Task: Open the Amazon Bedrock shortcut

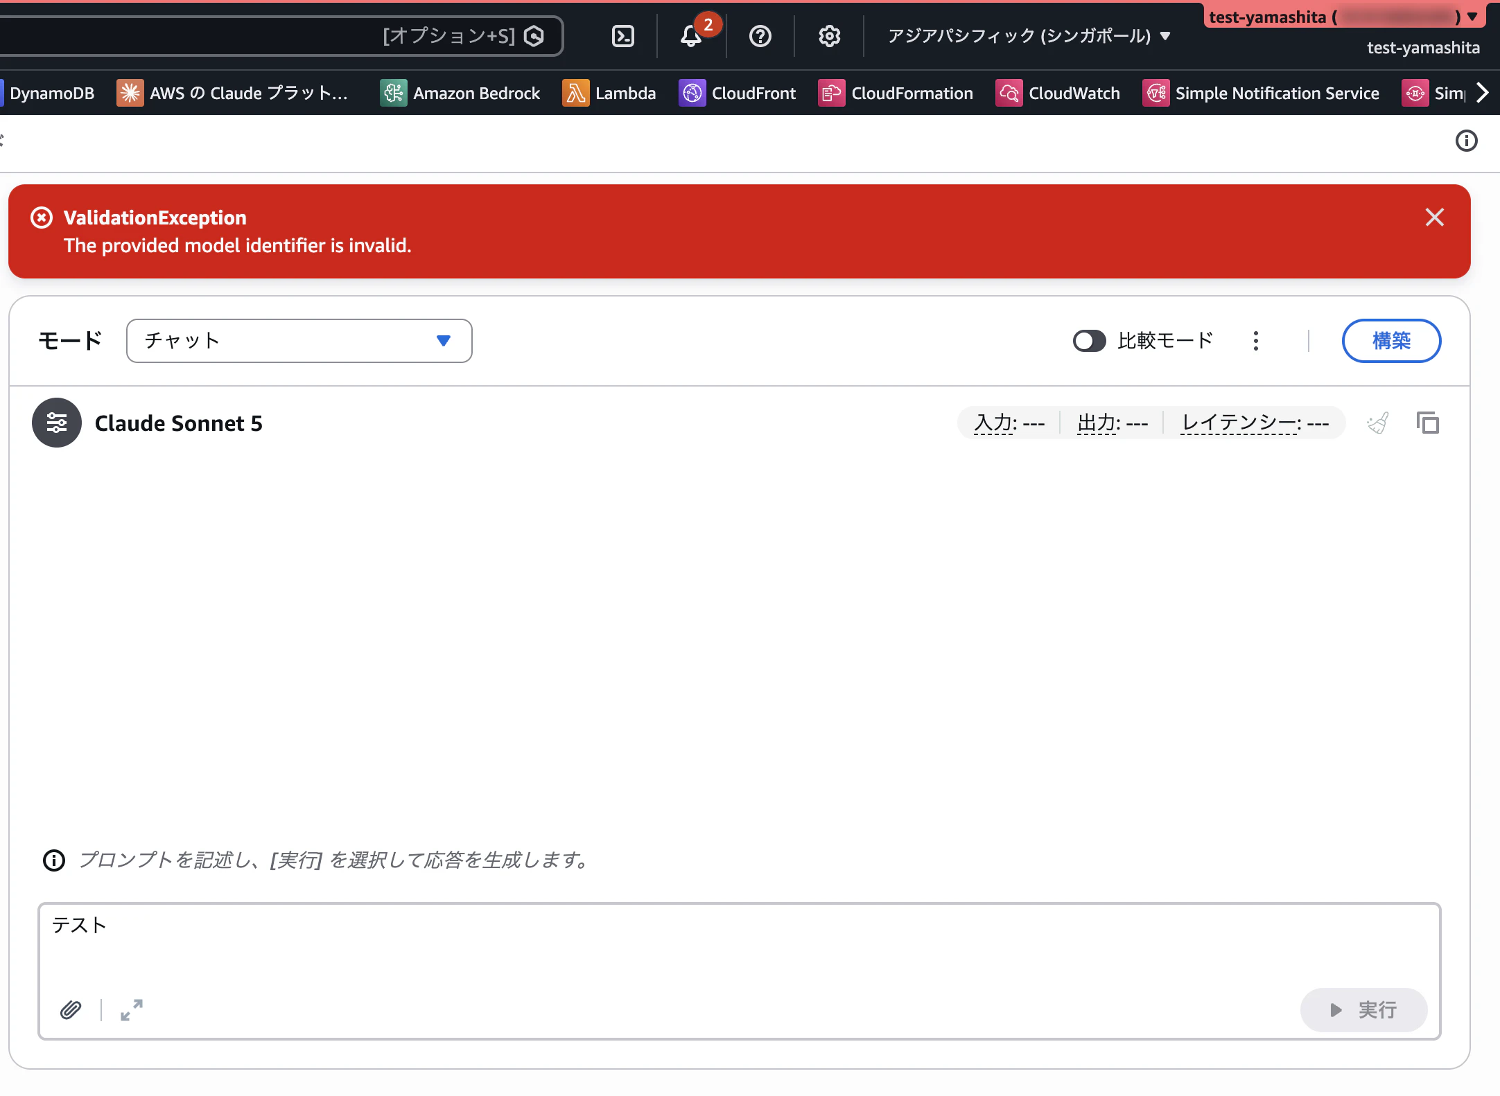Action: pyautogui.click(x=460, y=93)
